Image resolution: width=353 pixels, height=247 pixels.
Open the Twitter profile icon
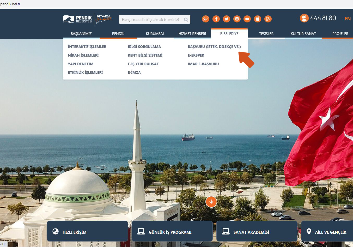click(x=226, y=19)
